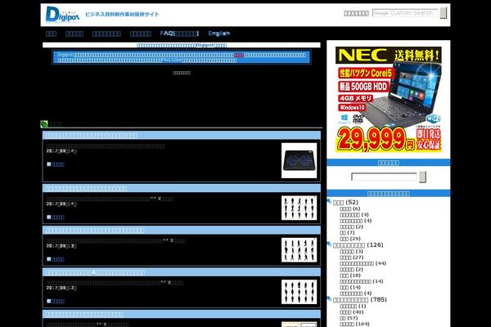Open the subcategory with (57) items
Viewport: 491px width, 327px height.
349,318
